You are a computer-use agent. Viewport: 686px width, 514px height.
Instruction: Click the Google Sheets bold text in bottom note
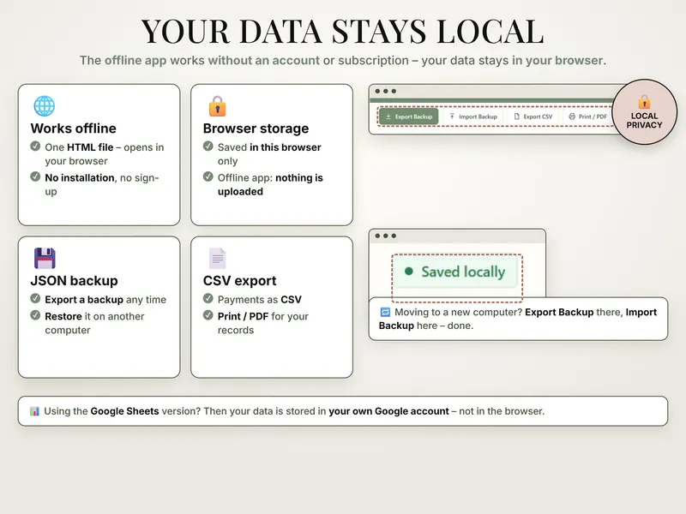point(124,411)
